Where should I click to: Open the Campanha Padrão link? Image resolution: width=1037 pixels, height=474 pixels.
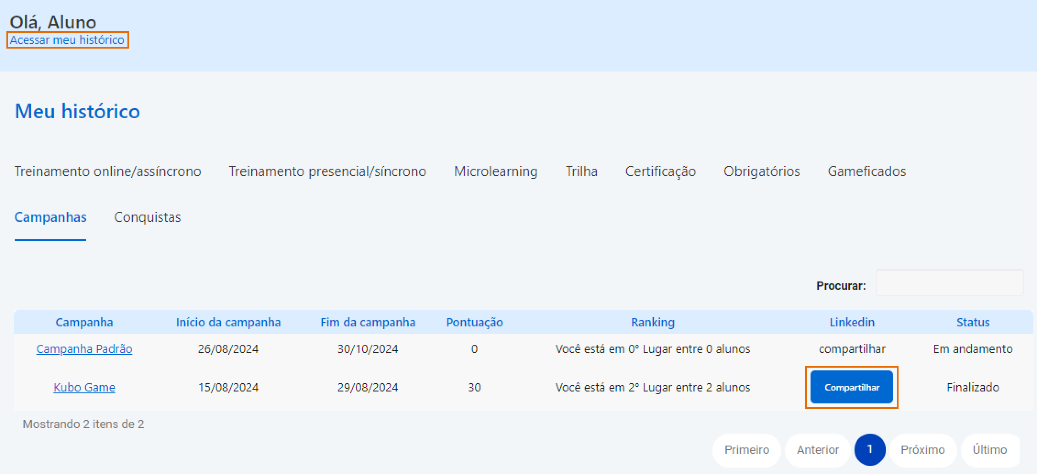click(84, 349)
